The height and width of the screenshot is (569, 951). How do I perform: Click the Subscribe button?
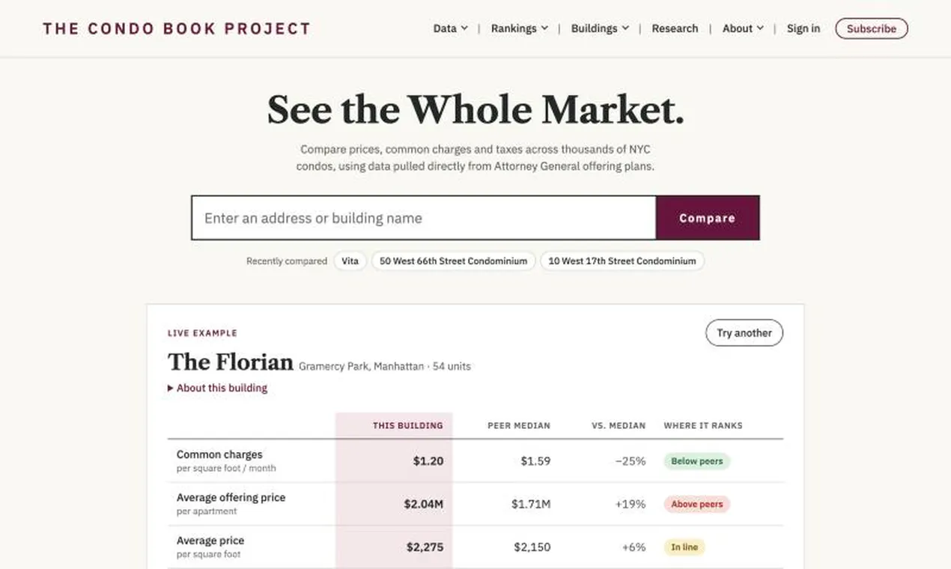click(x=871, y=28)
